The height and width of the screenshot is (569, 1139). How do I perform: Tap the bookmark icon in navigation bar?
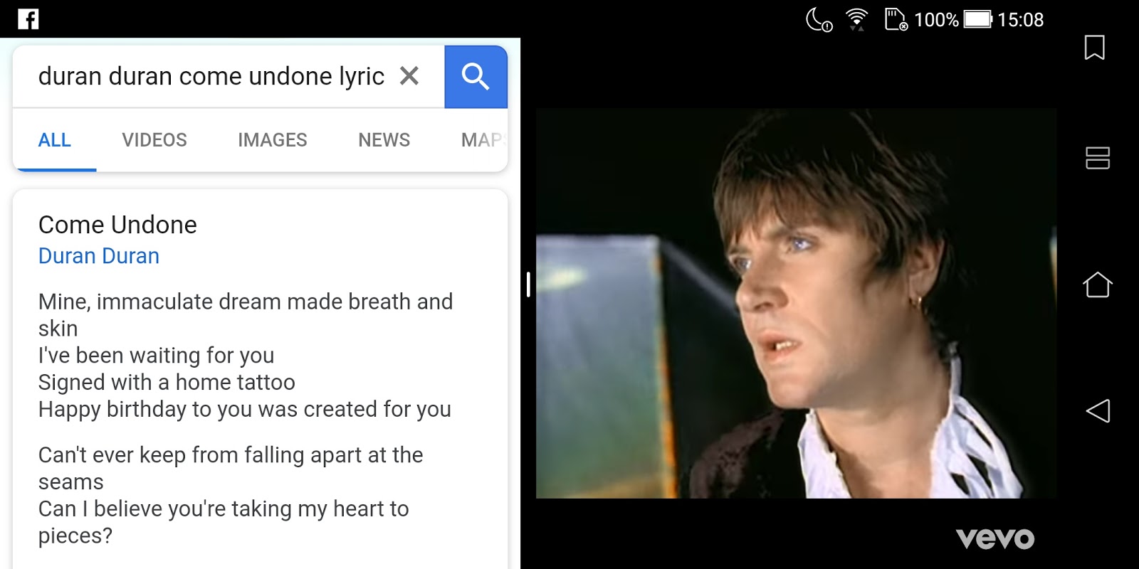point(1095,48)
